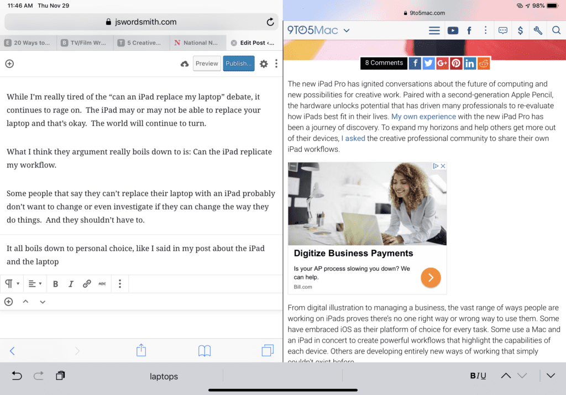The image size is (566, 395).
Task: Click the Bold formatting icon in editor toolbar
Action: click(x=55, y=284)
